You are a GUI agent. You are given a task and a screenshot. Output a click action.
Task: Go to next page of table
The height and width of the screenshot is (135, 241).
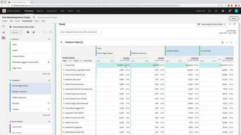point(73,61)
